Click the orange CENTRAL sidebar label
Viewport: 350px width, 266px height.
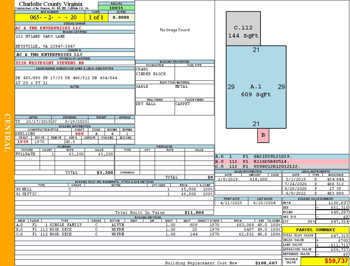tap(7, 133)
